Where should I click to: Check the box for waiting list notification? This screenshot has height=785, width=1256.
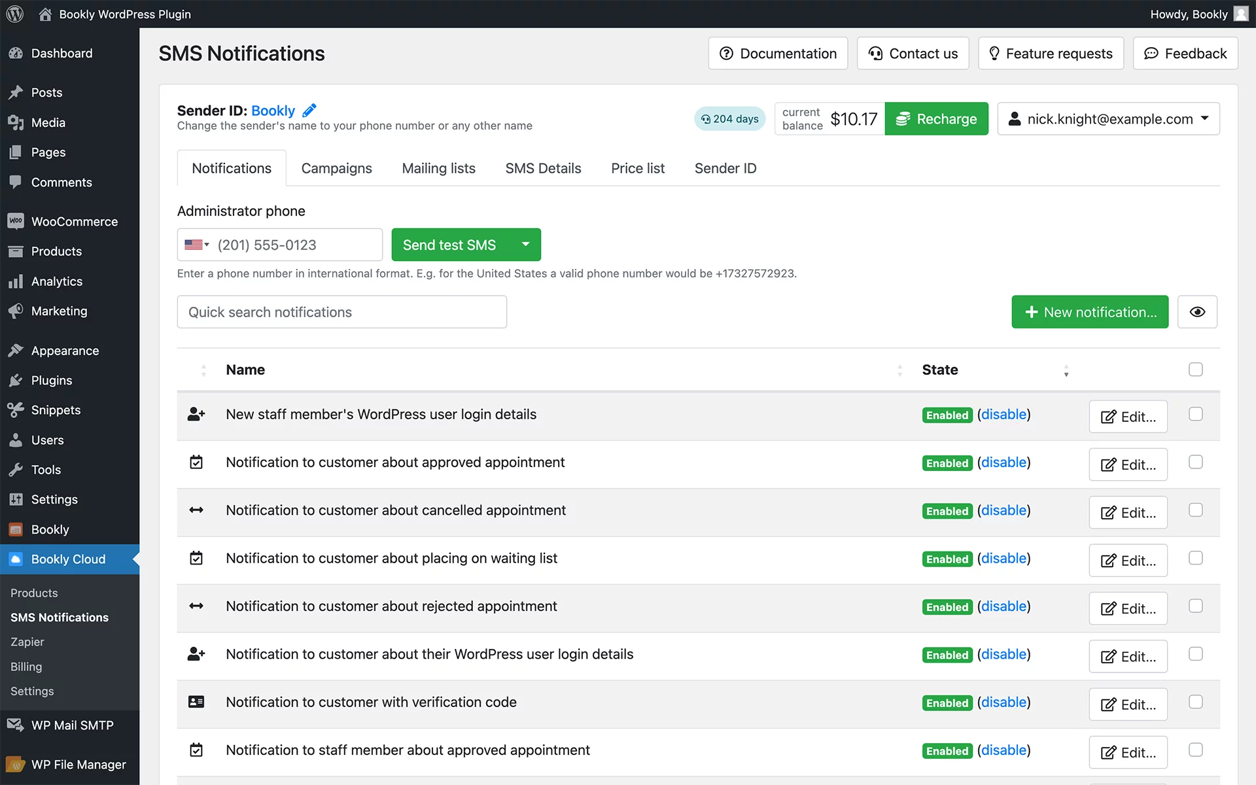pos(1196,558)
